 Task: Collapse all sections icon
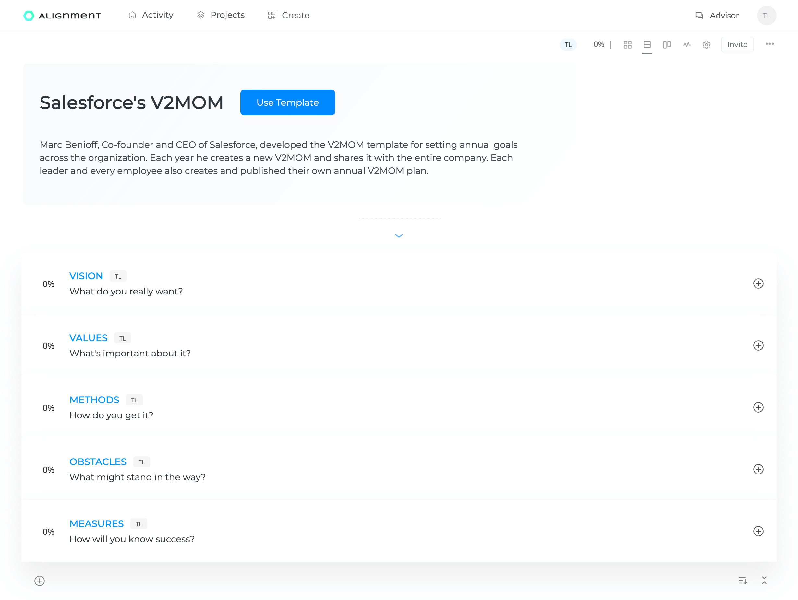pos(764,581)
